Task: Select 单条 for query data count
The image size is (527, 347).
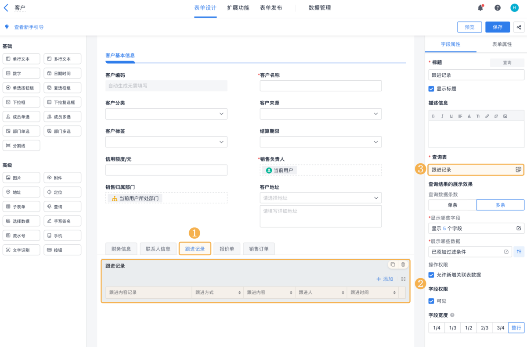Action: 452,205
